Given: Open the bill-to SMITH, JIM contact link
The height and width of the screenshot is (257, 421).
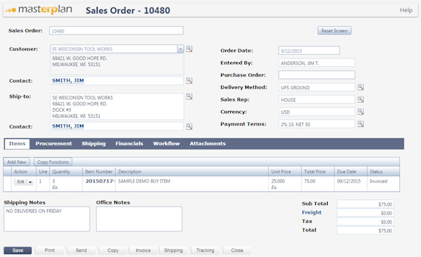Looking at the screenshot, I should point(68,81).
